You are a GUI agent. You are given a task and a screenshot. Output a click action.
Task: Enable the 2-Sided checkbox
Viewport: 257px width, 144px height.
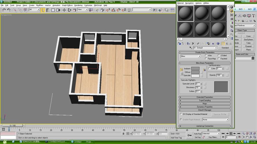click(218, 55)
